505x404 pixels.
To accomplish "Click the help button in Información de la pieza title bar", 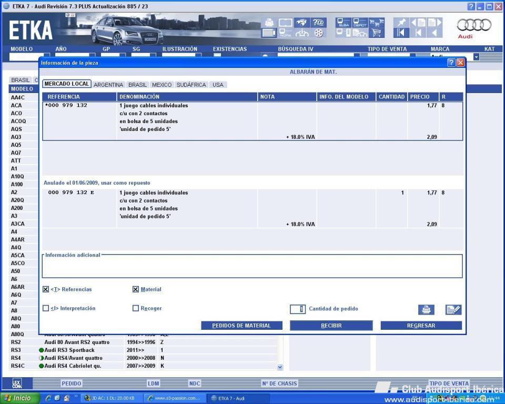I will 451,63.
